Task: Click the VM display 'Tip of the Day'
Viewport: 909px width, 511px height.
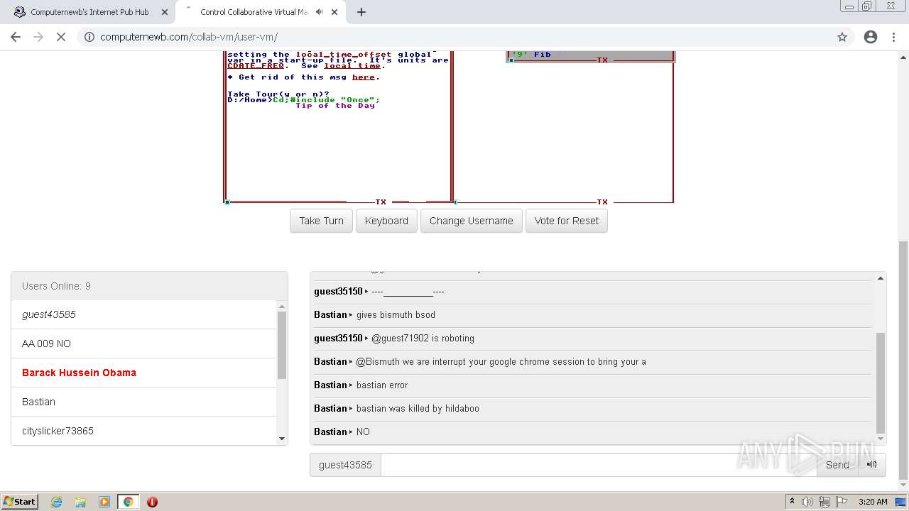Action: pos(335,106)
